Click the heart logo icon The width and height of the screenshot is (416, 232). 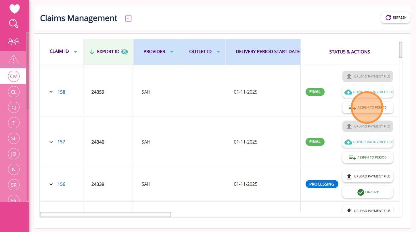(x=14, y=9)
